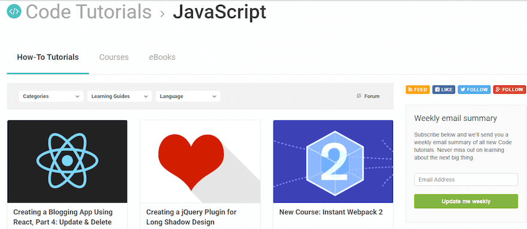Open the Language dropdown
Image resolution: width=527 pixels, height=229 pixels.
pos(188,96)
